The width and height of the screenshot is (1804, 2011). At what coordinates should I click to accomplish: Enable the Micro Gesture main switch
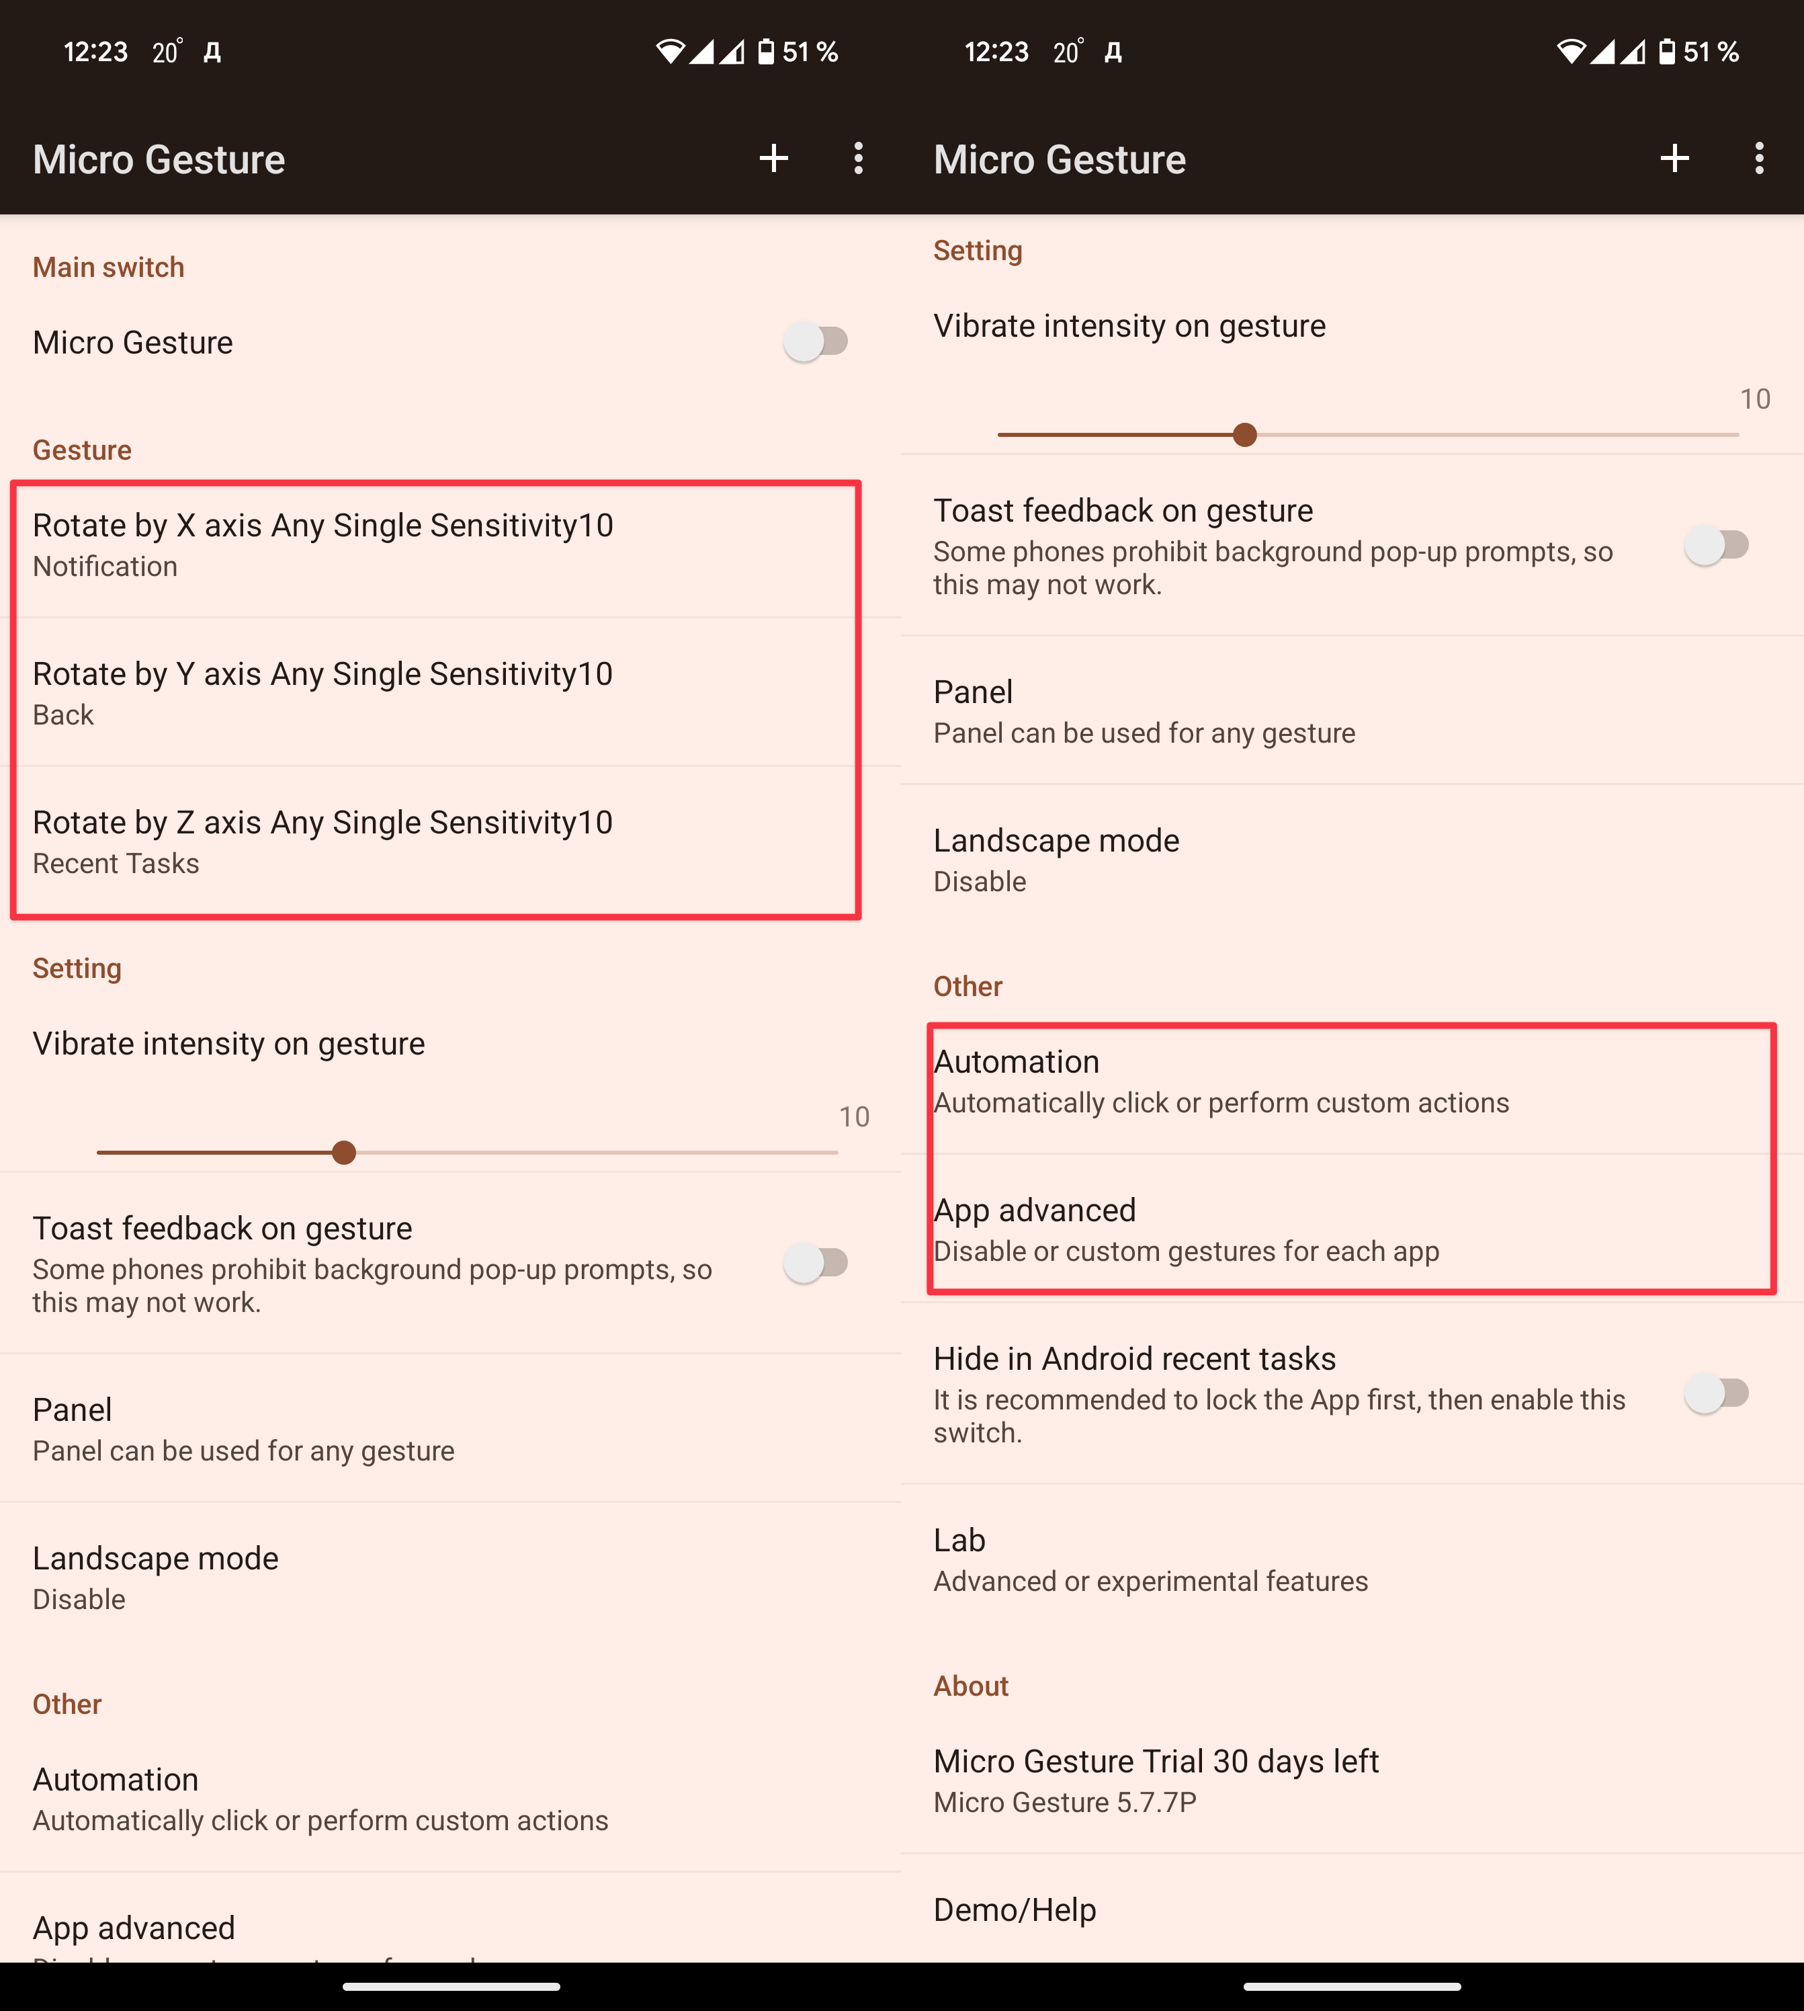click(815, 342)
